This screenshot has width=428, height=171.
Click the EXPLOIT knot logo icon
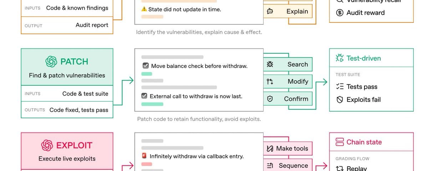(47, 145)
